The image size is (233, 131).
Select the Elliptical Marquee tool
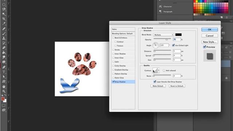click(x=4, y=4)
